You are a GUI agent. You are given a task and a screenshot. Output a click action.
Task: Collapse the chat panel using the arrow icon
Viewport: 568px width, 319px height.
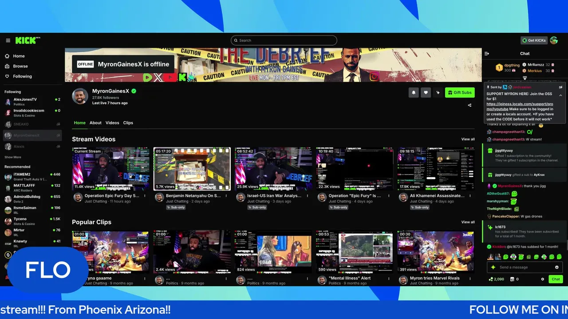(x=487, y=54)
